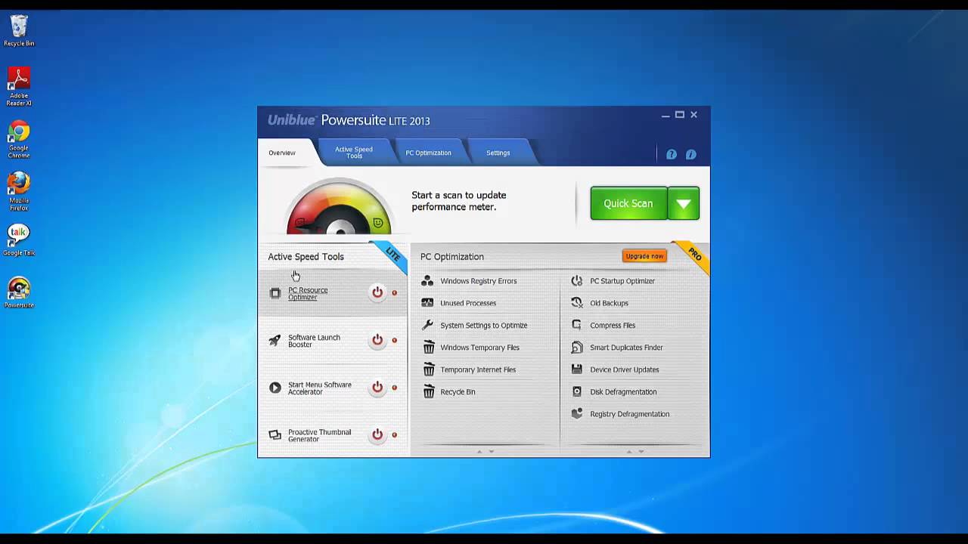Click the help question mark icon
The image size is (968, 544).
pos(672,154)
